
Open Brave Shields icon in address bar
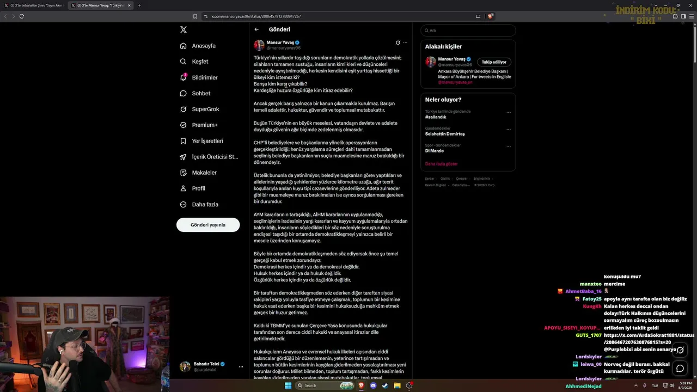pyautogui.click(x=491, y=16)
